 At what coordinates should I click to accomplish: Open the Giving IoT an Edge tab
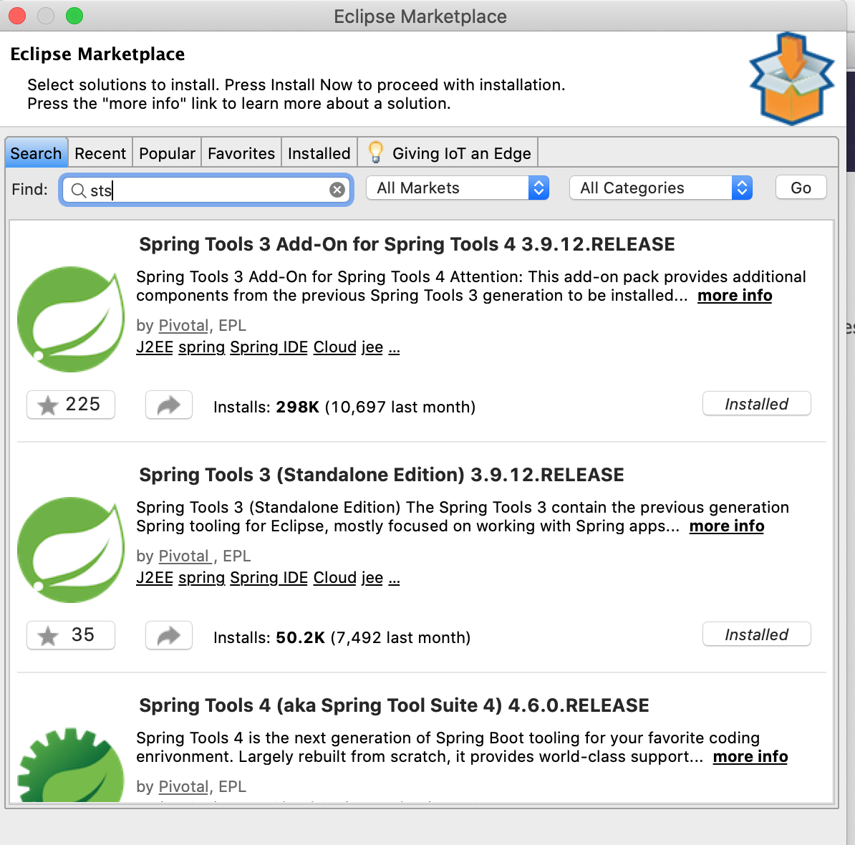[x=448, y=153]
